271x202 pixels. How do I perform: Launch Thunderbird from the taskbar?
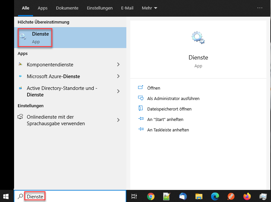click(183, 196)
